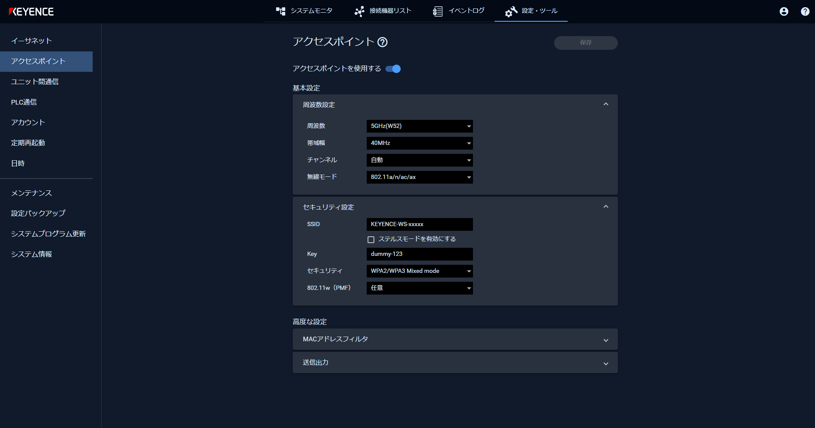Click the 保存 save button
Image resolution: width=815 pixels, height=428 pixels.
[586, 43]
